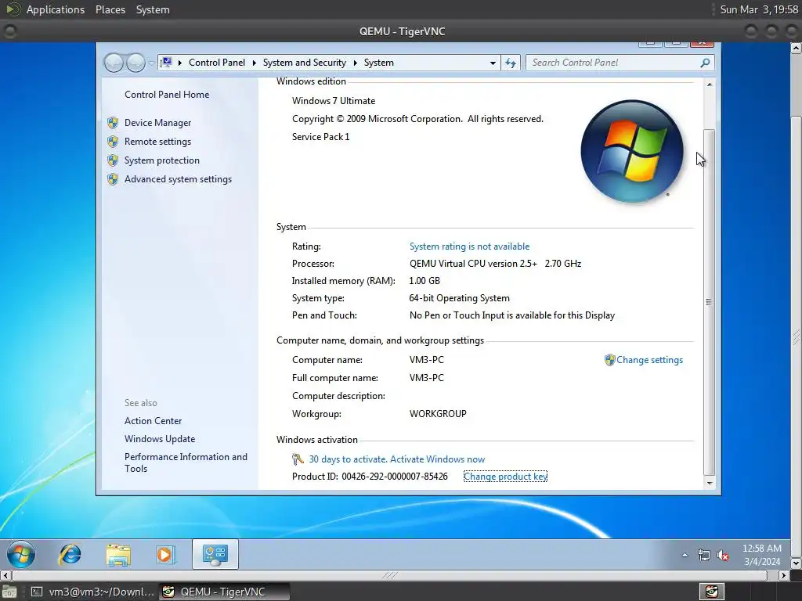Open the recent pages dropdown arrow

click(x=151, y=63)
